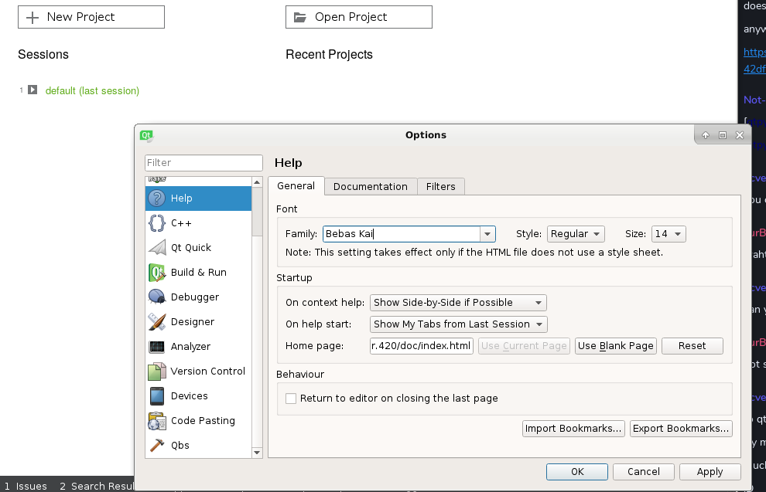Focus the Filter input field
This screenshot has width=766, height=492.
(x=203, y=163)
